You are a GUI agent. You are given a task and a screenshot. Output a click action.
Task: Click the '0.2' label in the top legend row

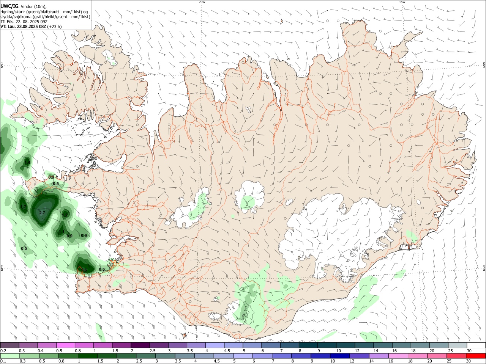click(3, 351)
